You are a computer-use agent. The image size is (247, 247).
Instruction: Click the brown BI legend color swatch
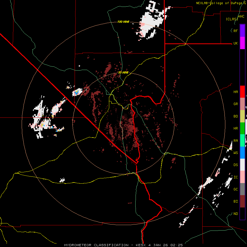pos(242,201)
